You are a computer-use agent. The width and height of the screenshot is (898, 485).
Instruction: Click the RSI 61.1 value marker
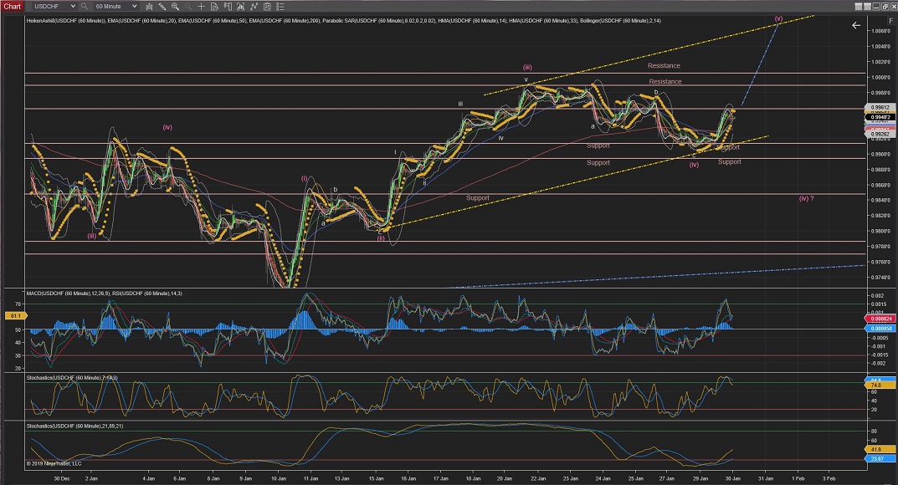13,315
